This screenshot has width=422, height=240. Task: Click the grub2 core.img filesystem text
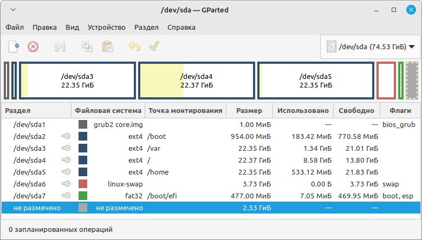118,124
